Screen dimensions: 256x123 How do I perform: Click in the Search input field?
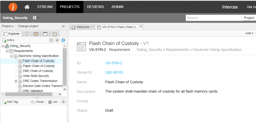pyautogui.click(x=213, y=18)
